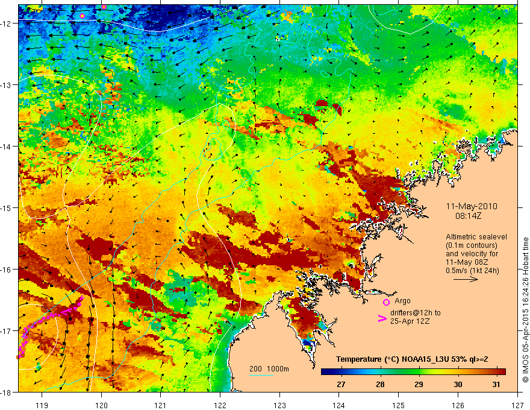Click the cyan 200 1000m contour legend line
Screen dimensions: 530x410
(261, 375)
